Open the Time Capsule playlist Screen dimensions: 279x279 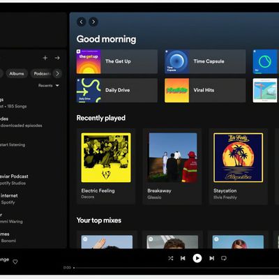(205, 61)
